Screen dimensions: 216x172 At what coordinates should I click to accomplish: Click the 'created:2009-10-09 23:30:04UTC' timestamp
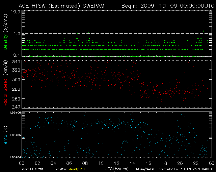(185, 169)
